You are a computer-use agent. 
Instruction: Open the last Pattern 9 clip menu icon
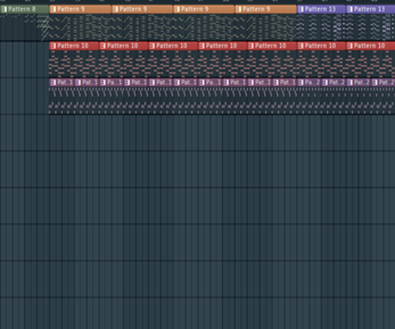coord(239,9)
